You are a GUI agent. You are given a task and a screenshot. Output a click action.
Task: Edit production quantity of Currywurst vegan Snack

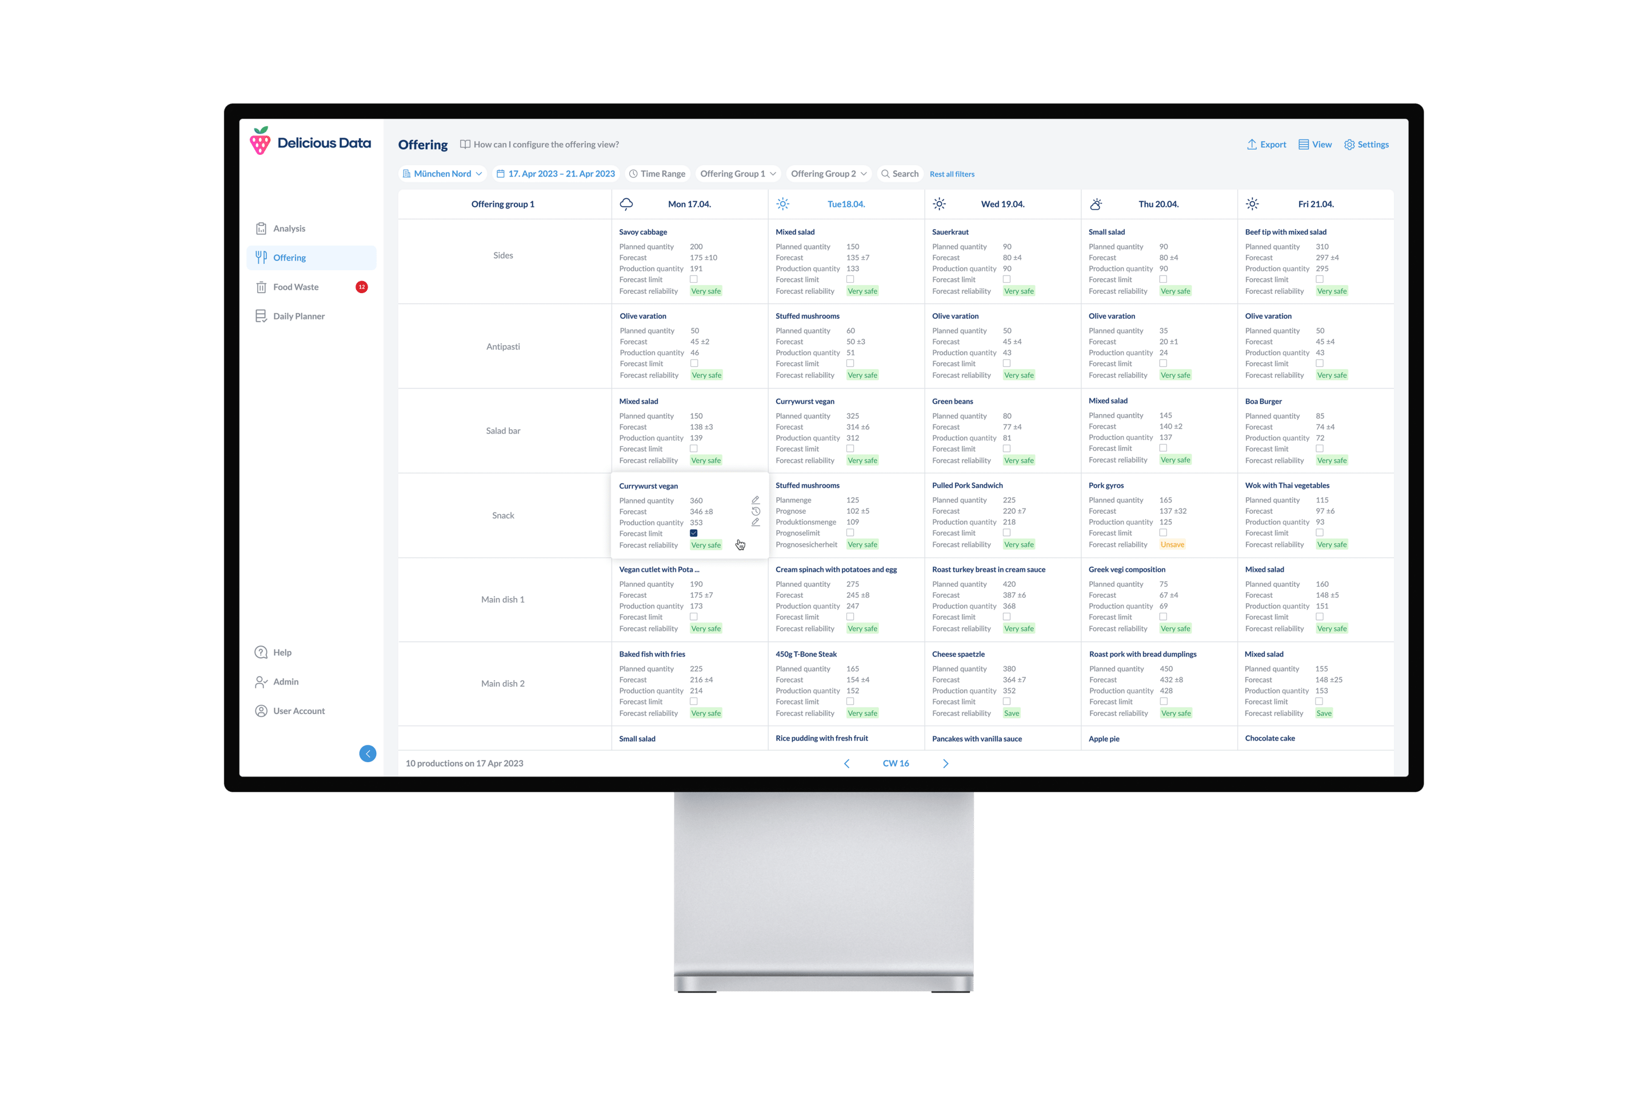(x=755, y=523)
